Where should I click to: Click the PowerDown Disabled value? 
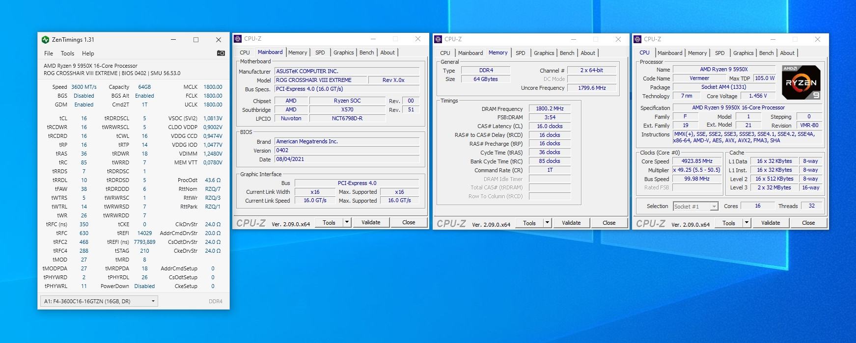click(144, 286)
